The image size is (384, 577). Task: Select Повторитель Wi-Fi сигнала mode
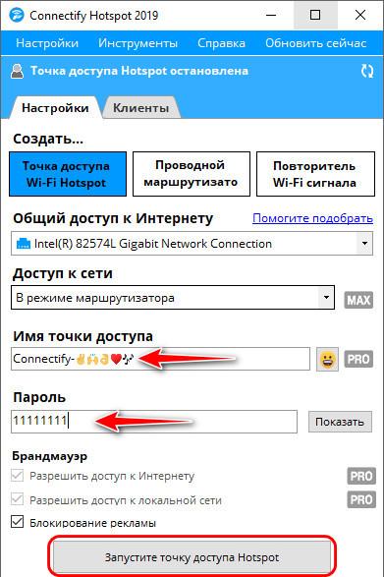click(315, 174)
